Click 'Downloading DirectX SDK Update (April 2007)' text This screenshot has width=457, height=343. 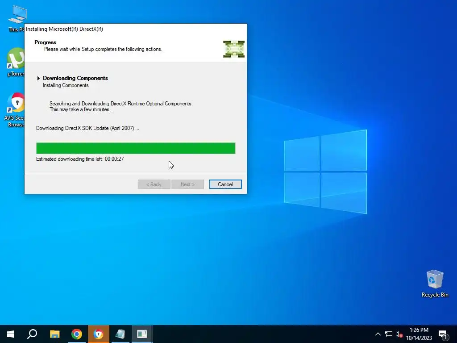(87, 128)
